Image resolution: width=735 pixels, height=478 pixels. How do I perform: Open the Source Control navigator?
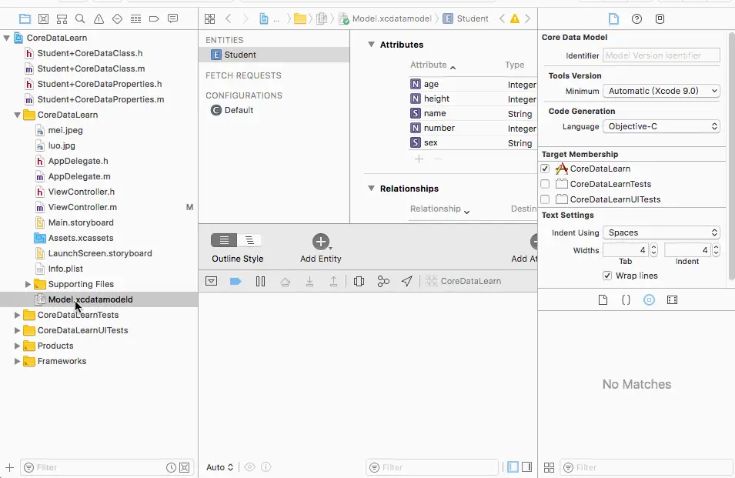click(x=43, y=18)
